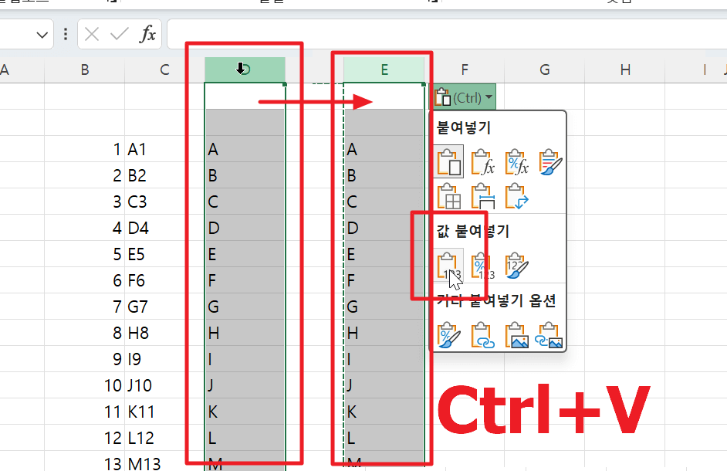The width and height of the screenshot is (727, 471).
Task: Click cell containing J10 in column C
Action: (x=164, y=385)
